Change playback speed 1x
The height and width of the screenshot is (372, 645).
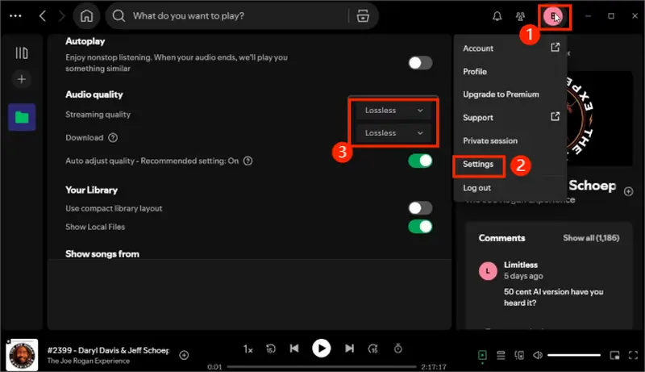[248, 349]
